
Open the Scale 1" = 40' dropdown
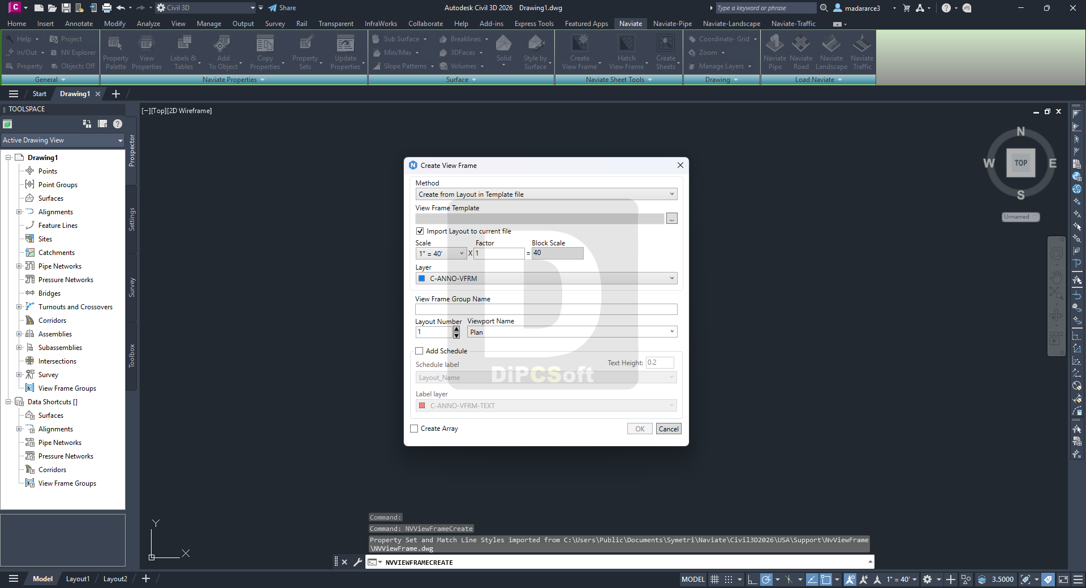(x=441, y=253)
